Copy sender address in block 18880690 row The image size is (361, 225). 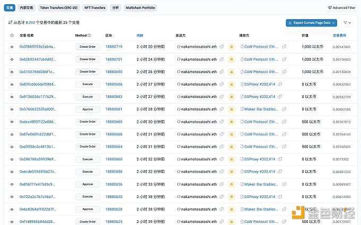221,71
